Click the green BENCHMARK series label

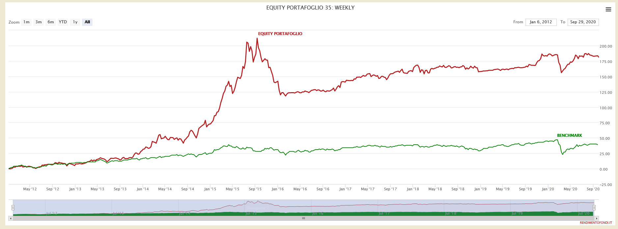coord(569,135)
